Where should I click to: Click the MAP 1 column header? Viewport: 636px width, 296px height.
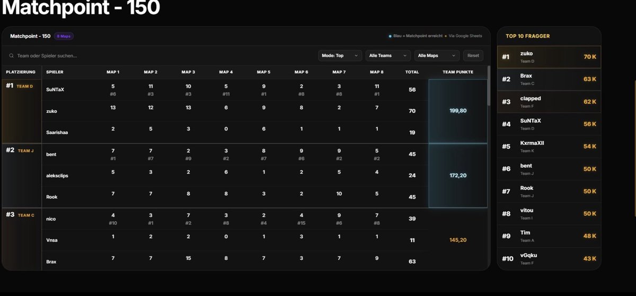[x=113, y=72]
